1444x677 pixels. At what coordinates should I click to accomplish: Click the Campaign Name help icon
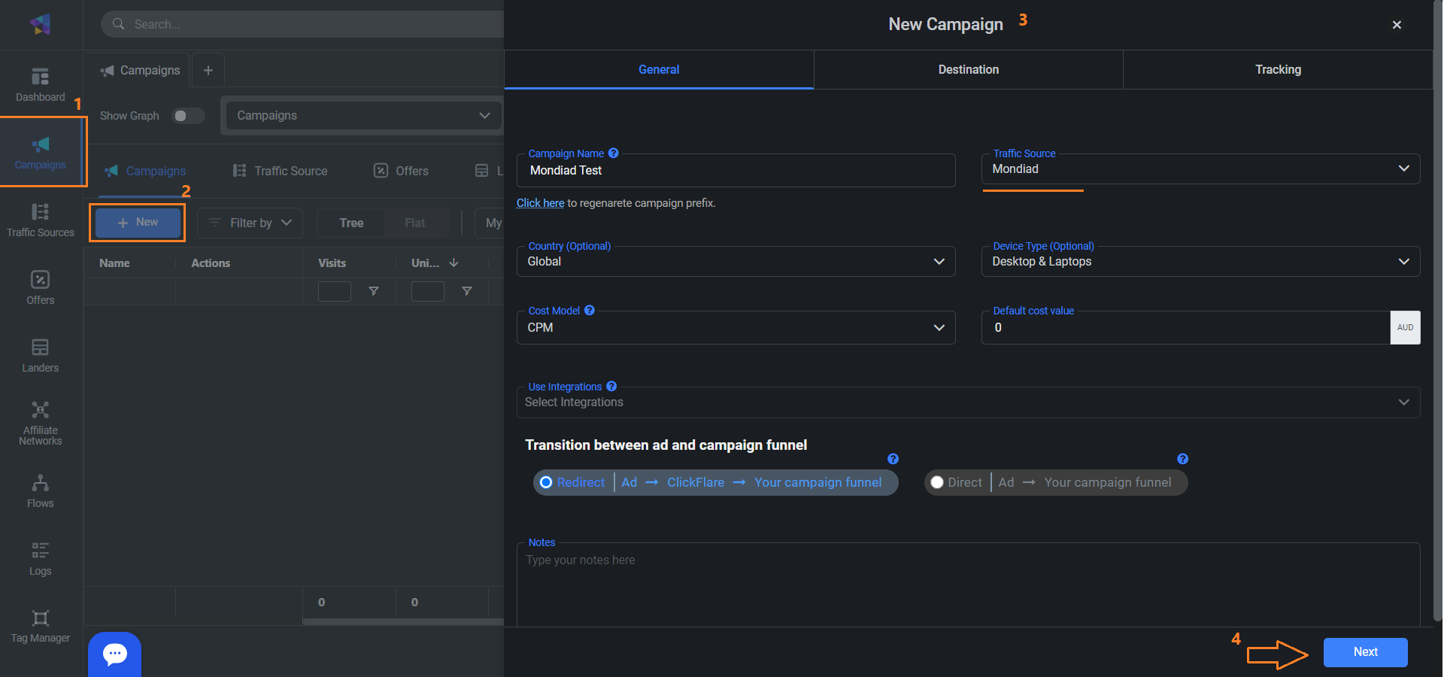pos(614,153)
